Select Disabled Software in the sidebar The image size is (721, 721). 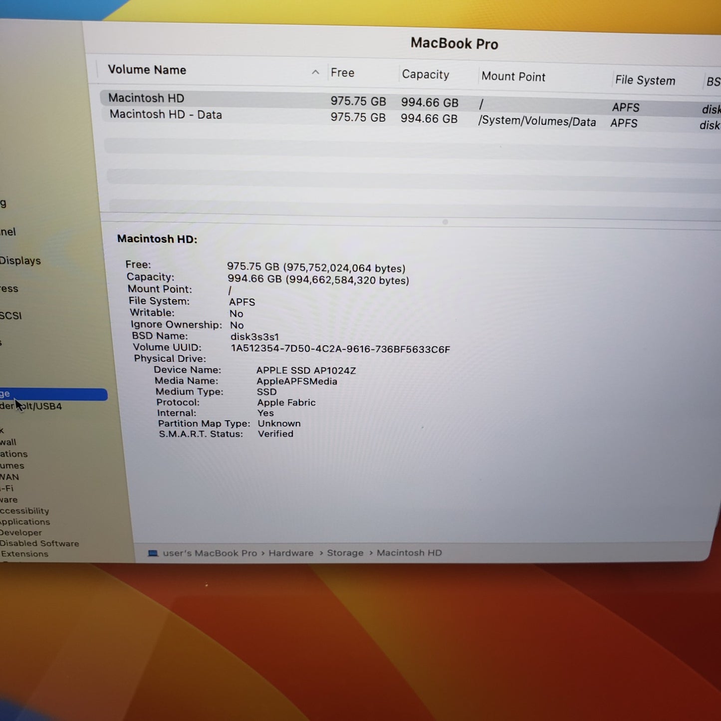point(39,543)
